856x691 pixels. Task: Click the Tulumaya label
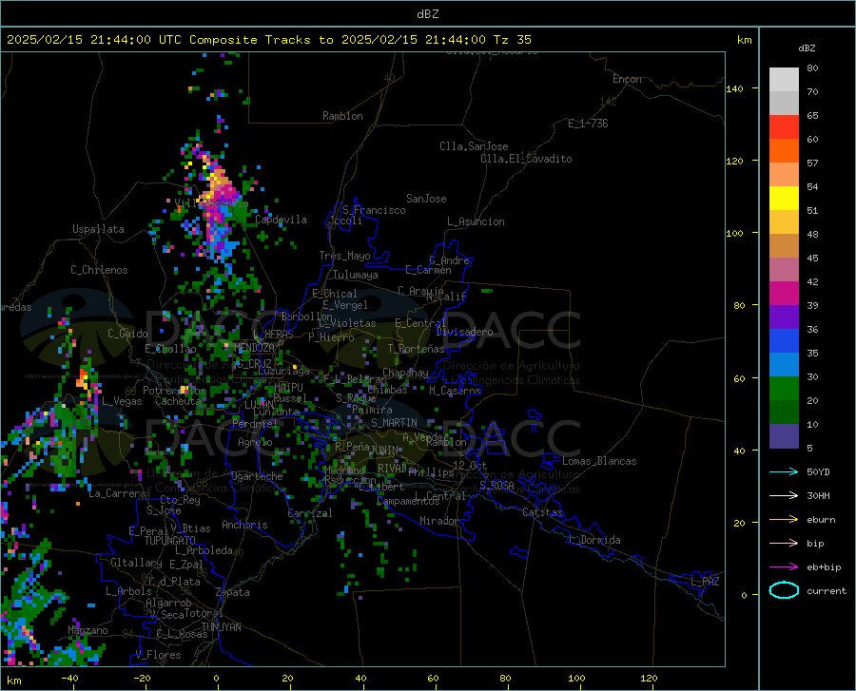click(356, 275)
